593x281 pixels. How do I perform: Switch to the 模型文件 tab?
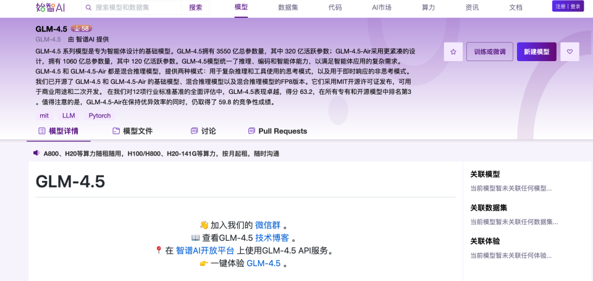click(133, 131)
